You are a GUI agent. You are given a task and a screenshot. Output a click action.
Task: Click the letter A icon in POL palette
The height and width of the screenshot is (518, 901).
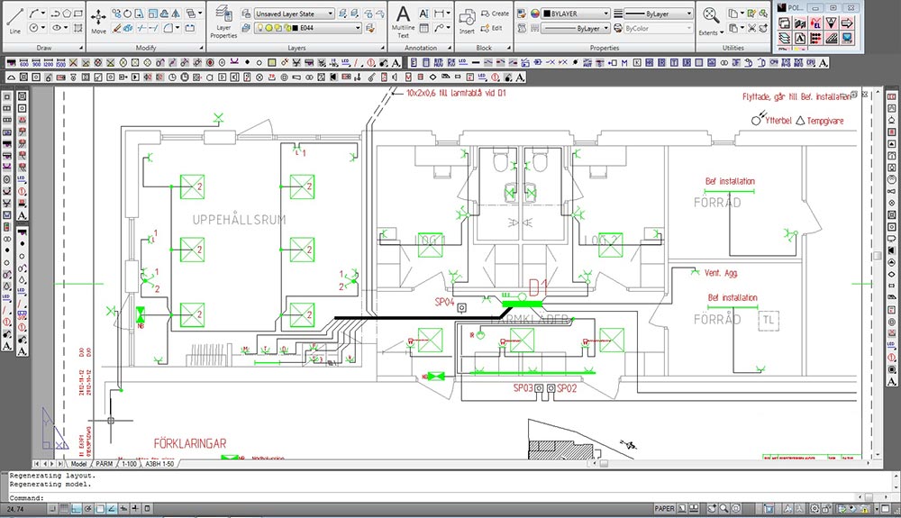pos(800,39)
